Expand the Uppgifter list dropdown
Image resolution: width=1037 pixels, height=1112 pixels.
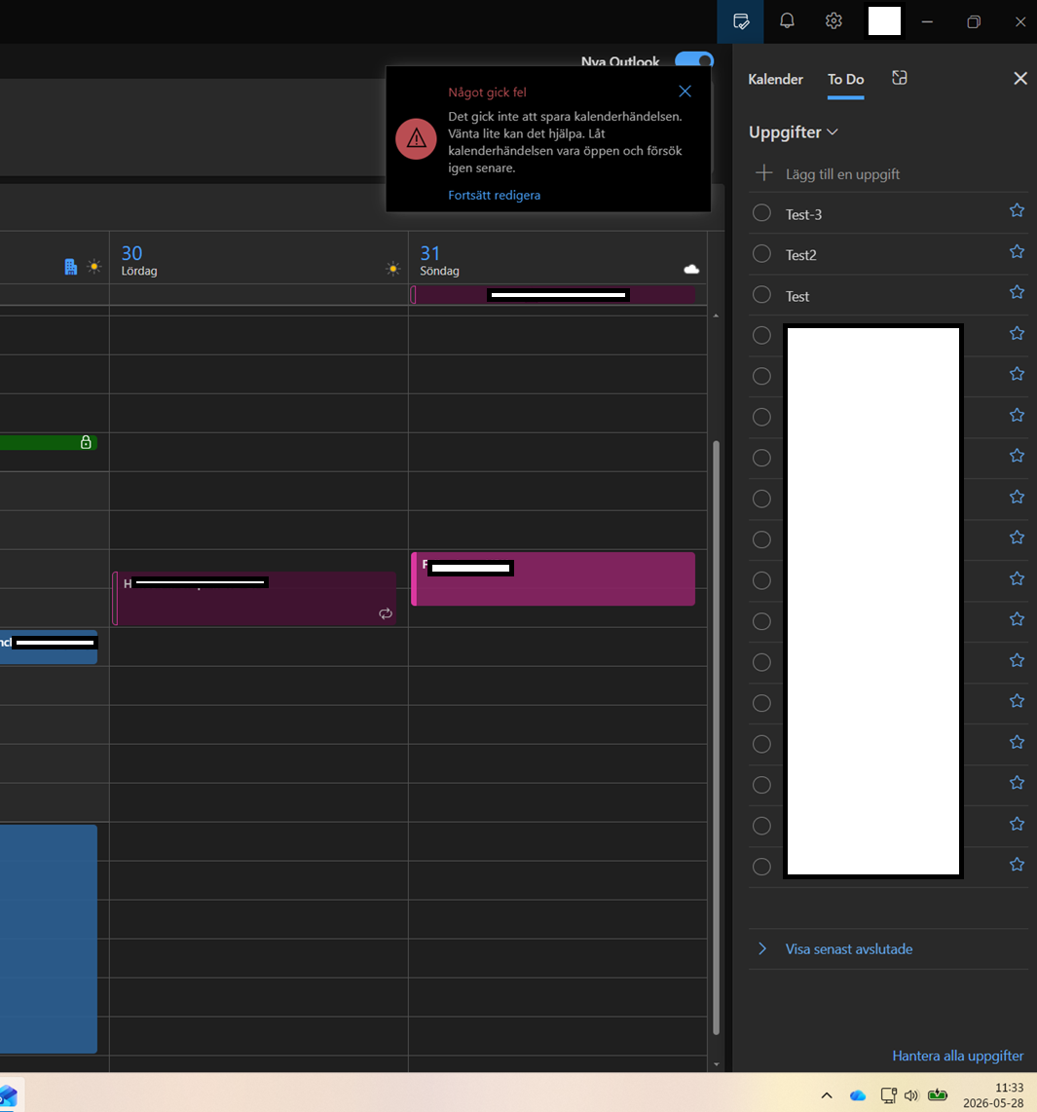point(793,131)
